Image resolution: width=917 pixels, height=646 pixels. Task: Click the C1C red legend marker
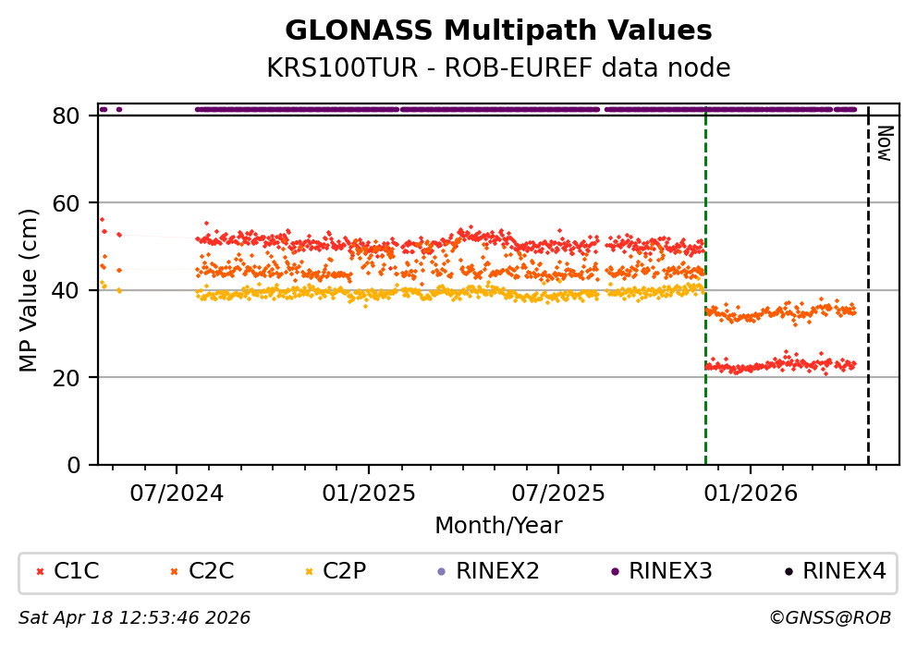tap(39, 572)
